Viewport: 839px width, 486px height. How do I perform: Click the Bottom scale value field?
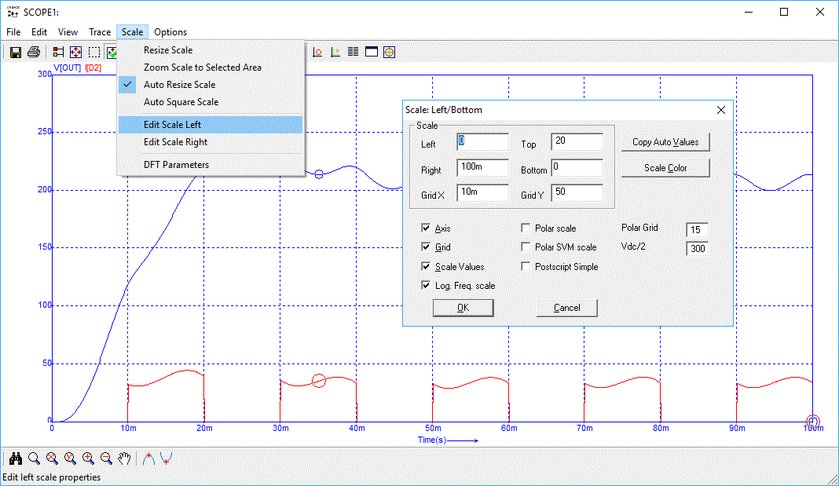pyautogui.click(x=577, y=167)
